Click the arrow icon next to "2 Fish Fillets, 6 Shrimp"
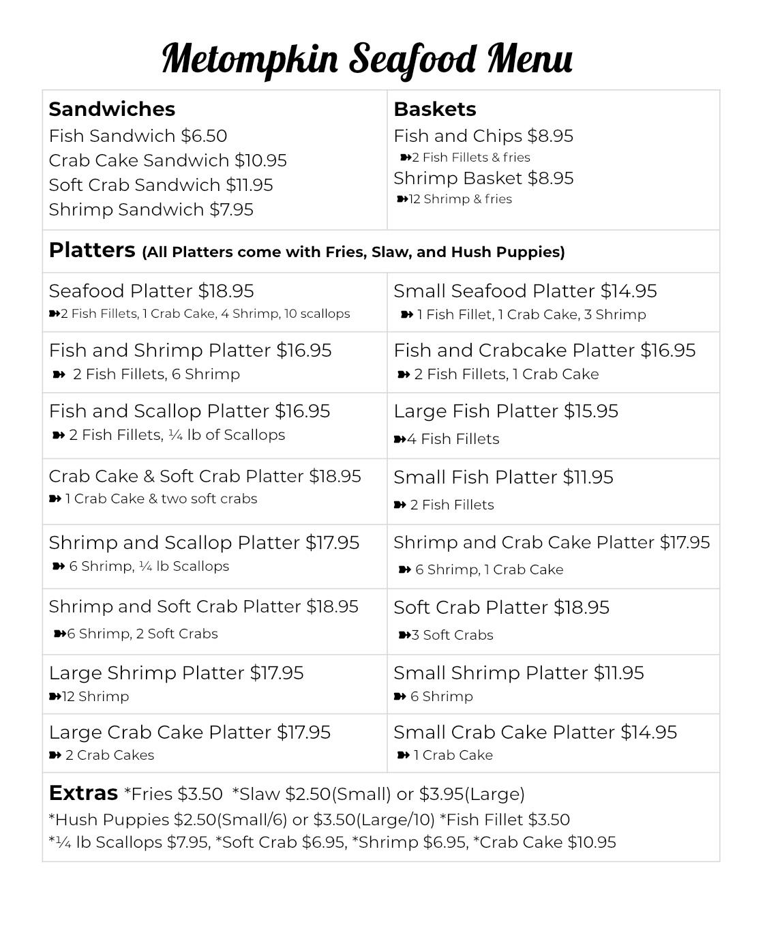This screenshot has width=767, height=933. [59, 374]
